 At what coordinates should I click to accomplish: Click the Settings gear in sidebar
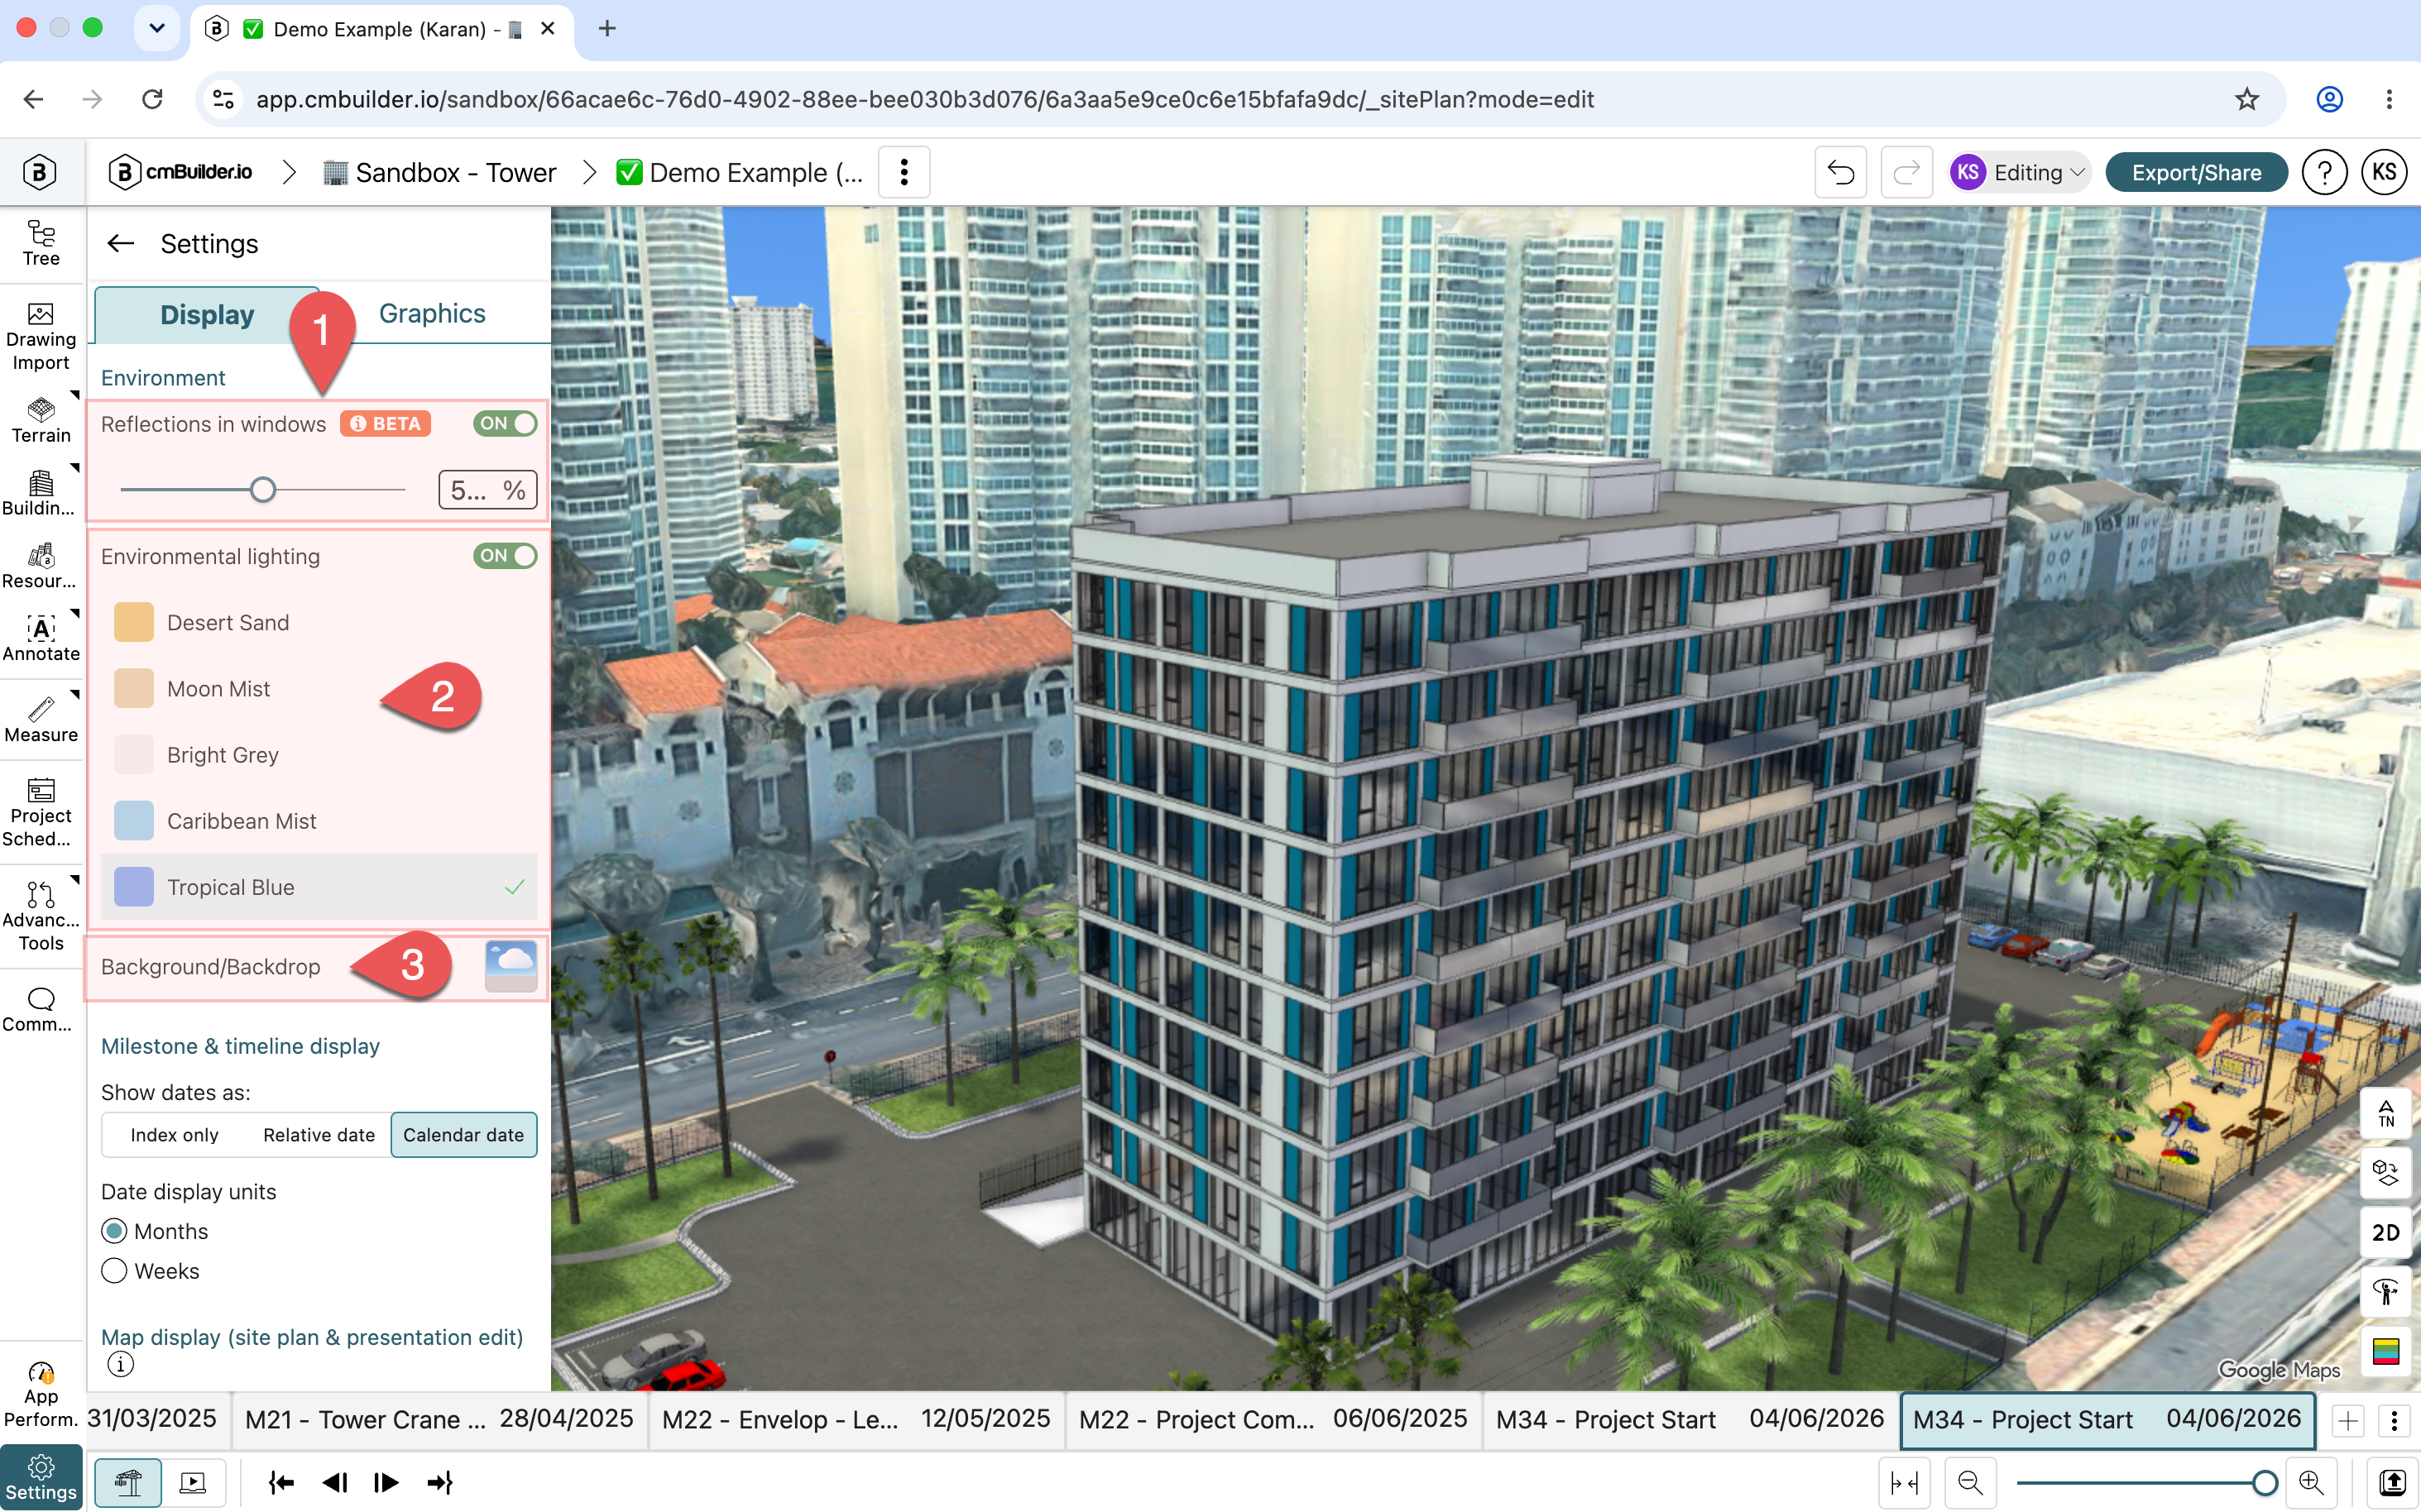[41, 1478]
